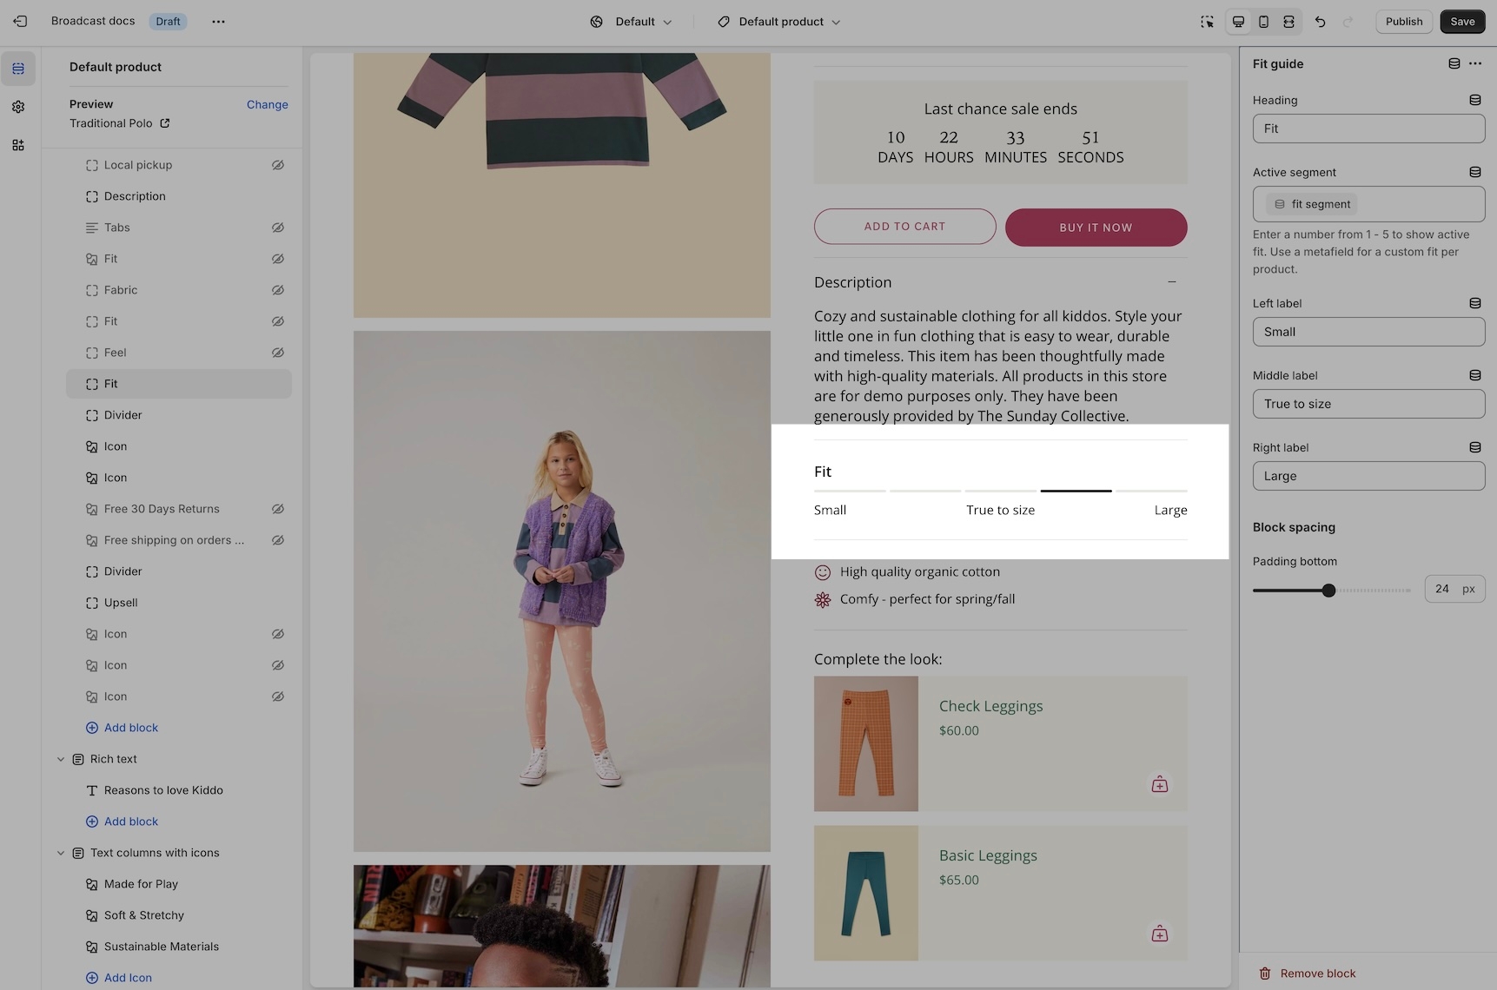Open theme settings gear in sidebar
1497x990 pixels.
click(18, 107)
